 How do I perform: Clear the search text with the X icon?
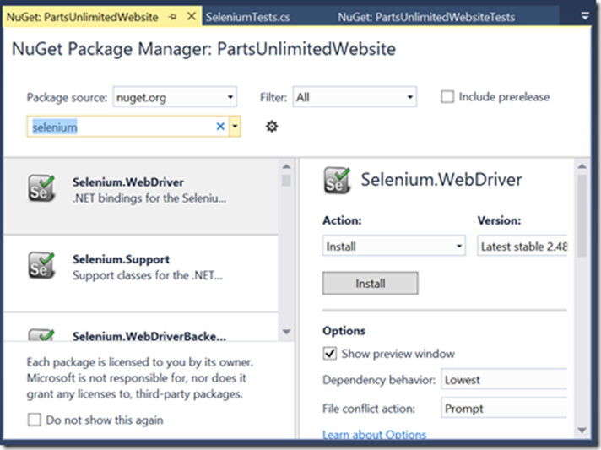point(220,127)
